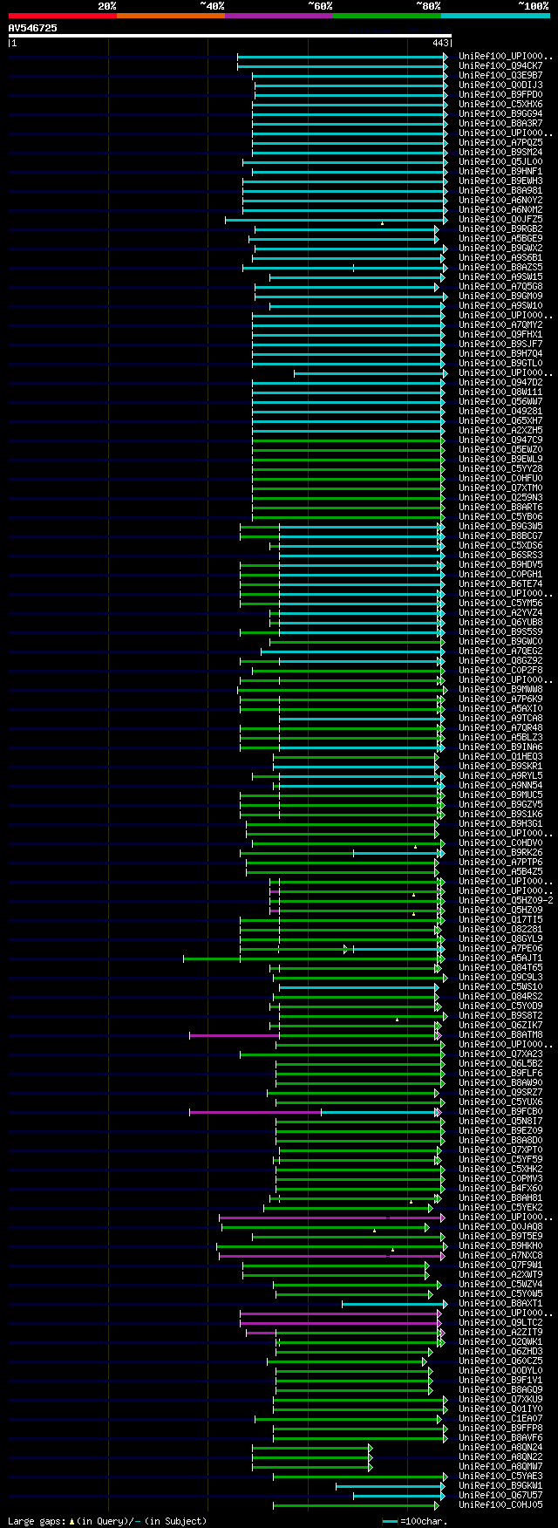
Task: Select the UniRef100_A6N0Y2 label
Action: [x=500, y=200]
